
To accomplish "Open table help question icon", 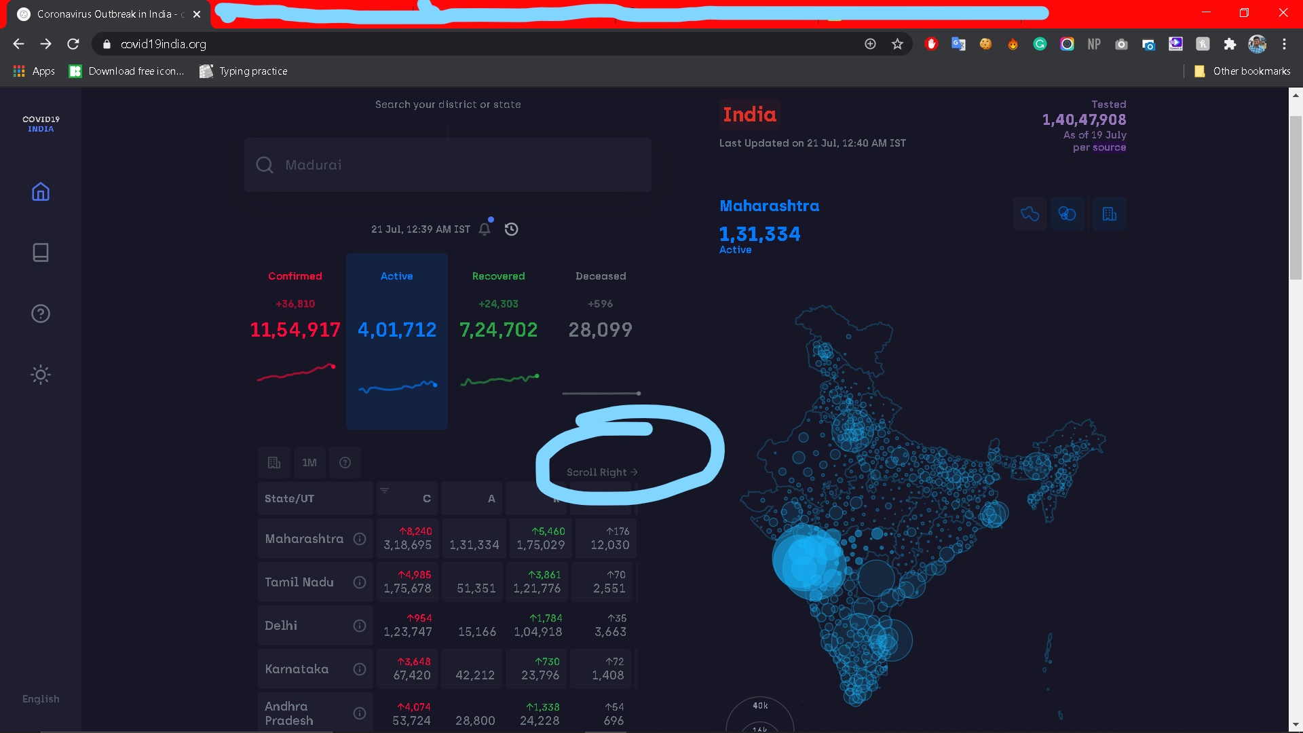I will 345,463.
